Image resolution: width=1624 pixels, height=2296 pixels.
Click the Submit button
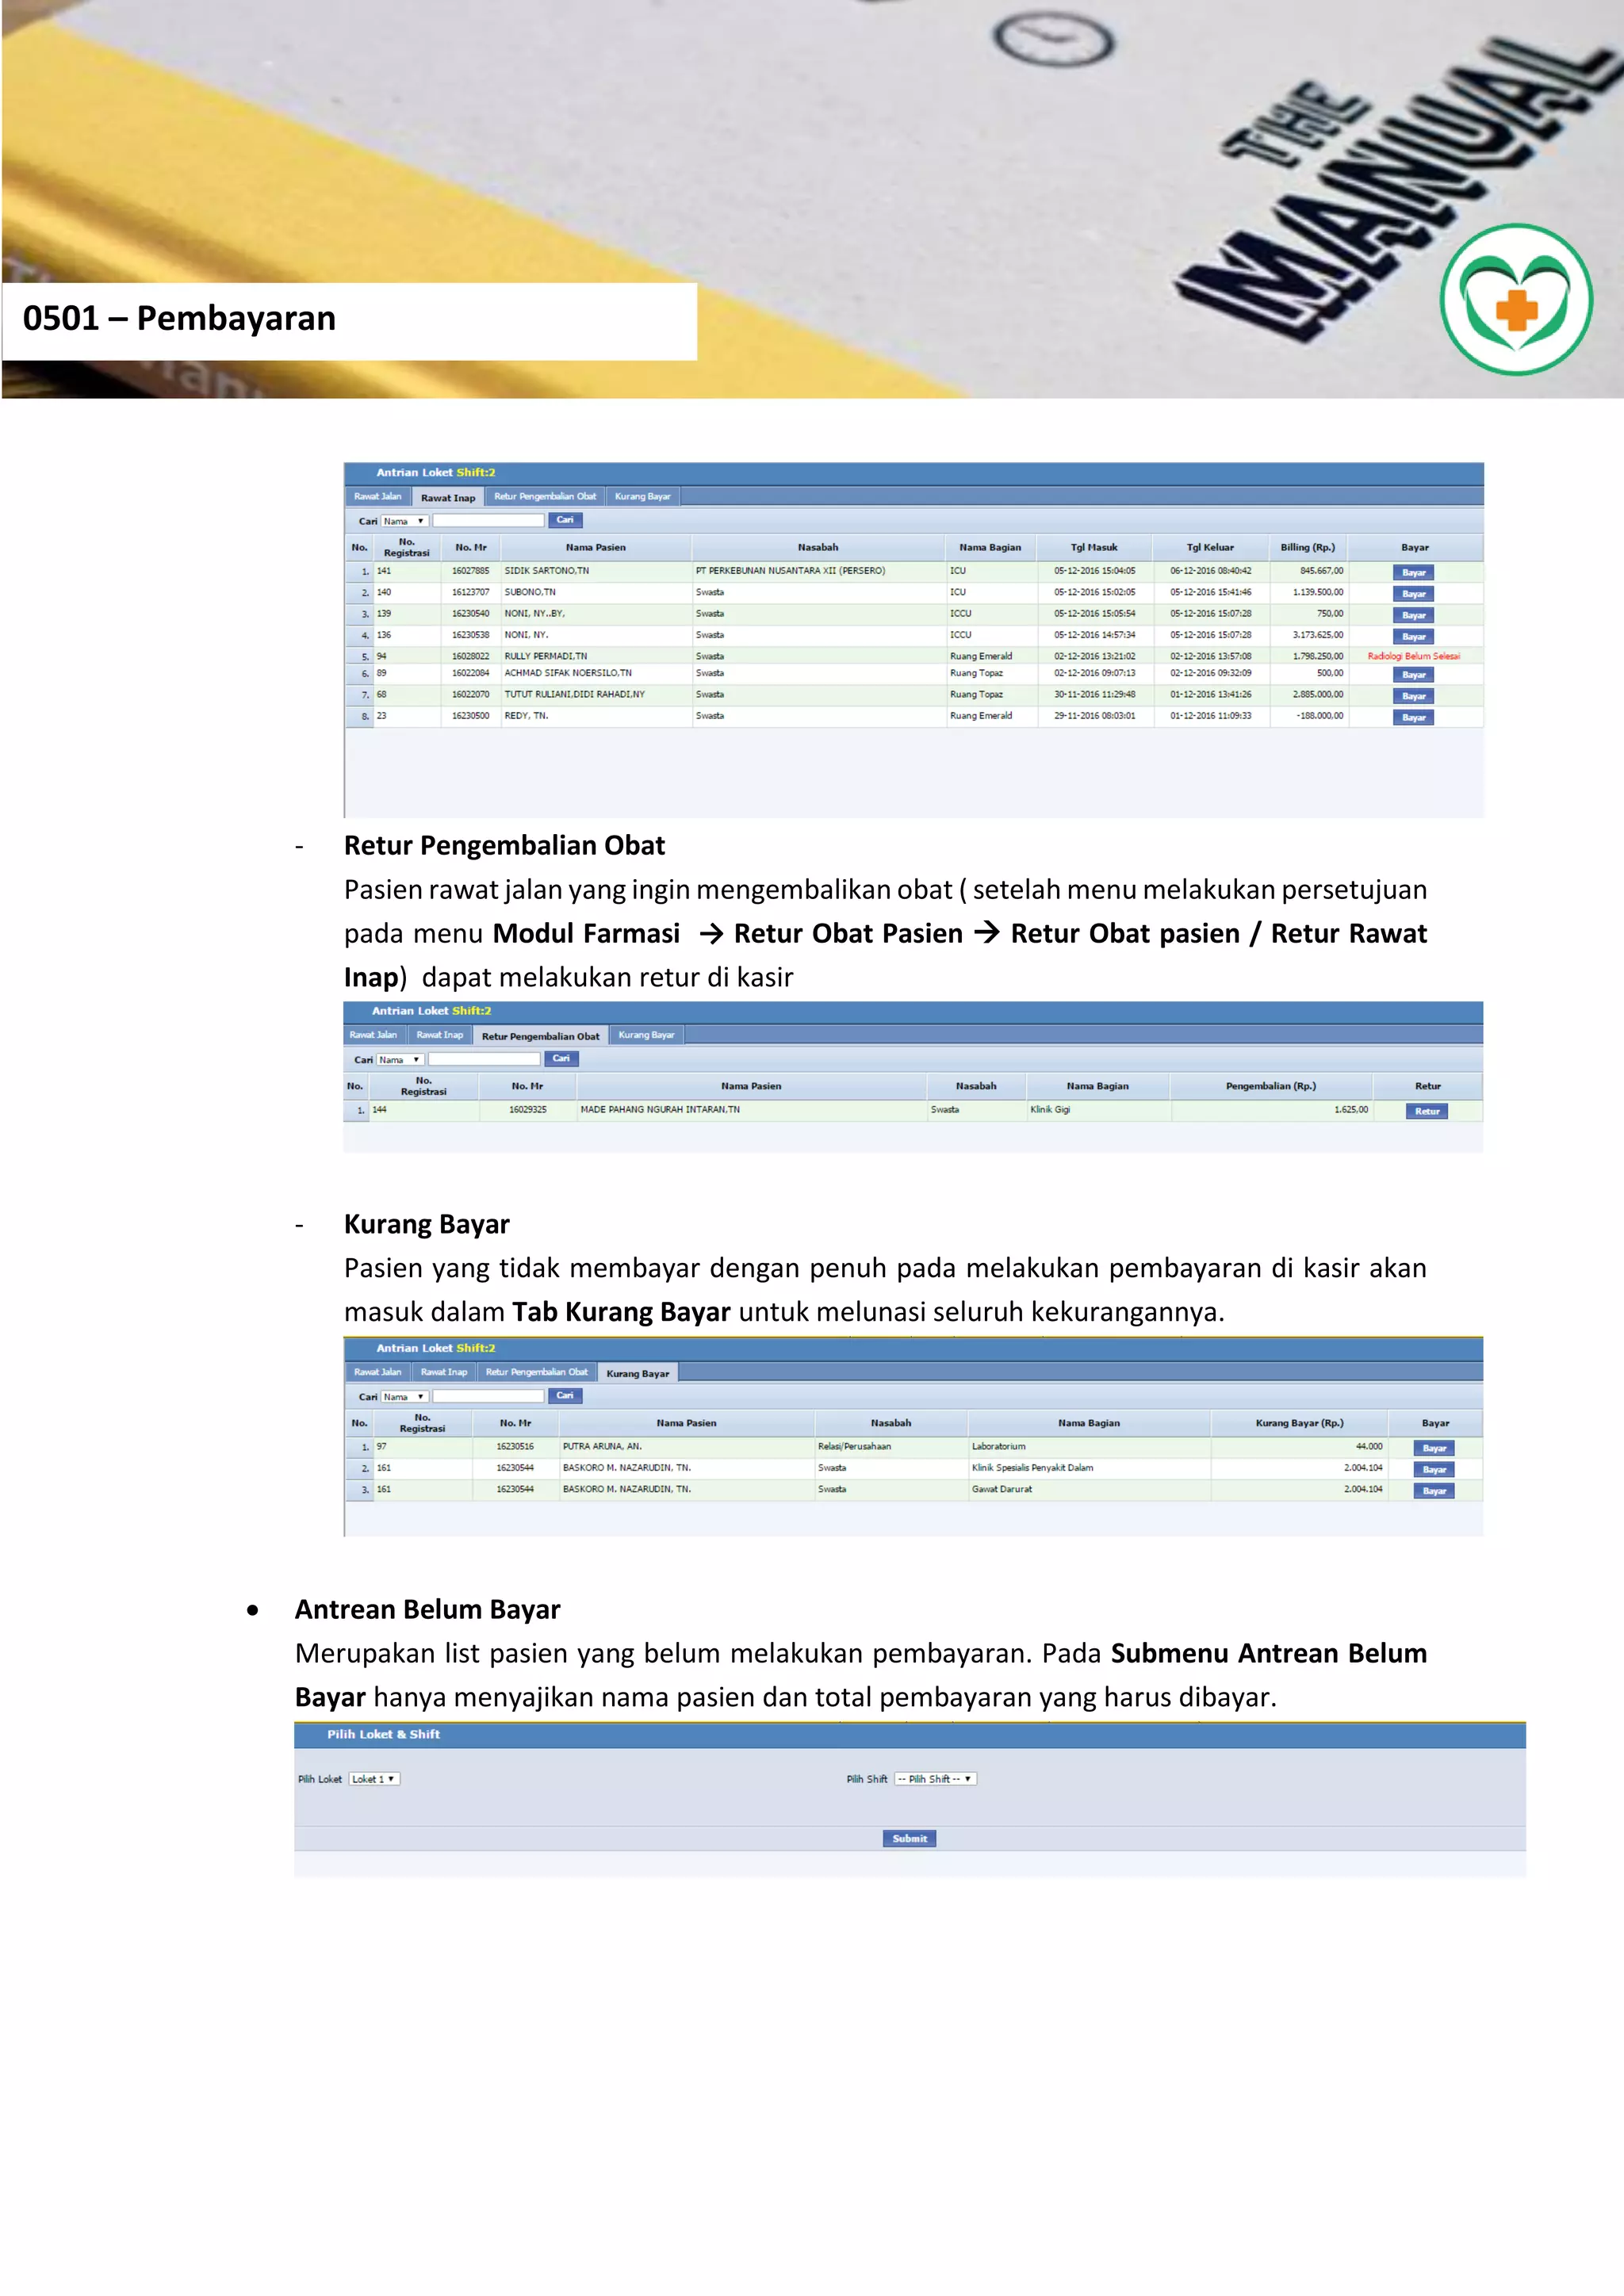coord(909,1838)
